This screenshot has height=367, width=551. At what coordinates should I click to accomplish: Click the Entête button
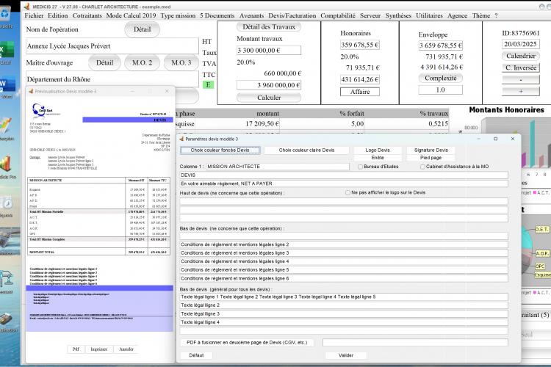click(378, 158)
